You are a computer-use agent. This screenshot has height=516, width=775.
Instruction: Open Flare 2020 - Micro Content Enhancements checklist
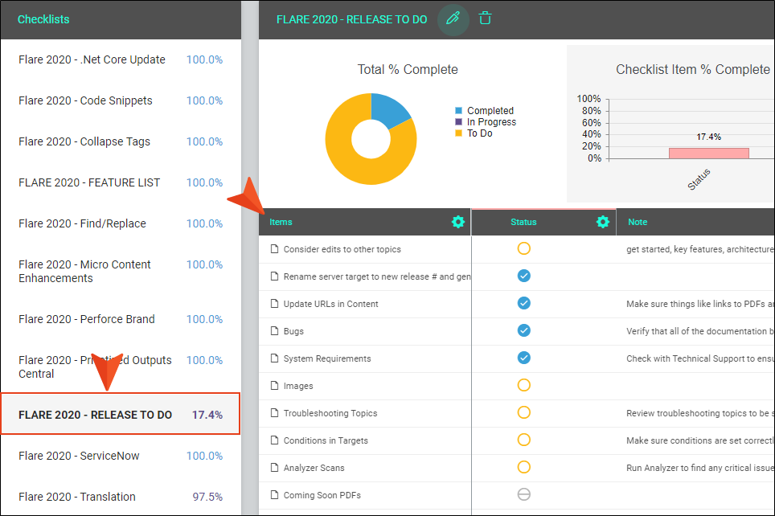(121, 272)
